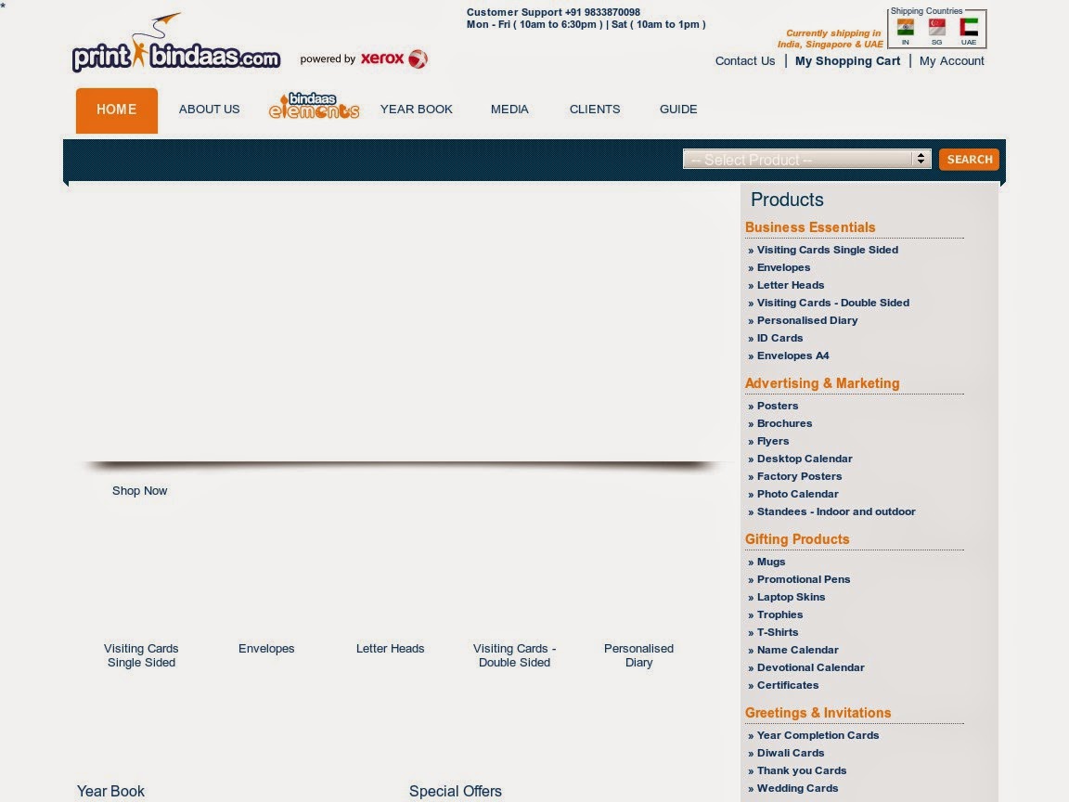Open Laptop Skins in the sidebar
The width and height of the screenshot is (1069, 802).
pyautogui.click(x=791, y=598)
